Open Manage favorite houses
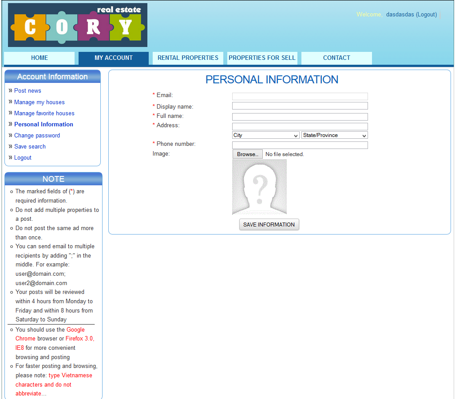Viewport: 455px width, 399px height. point(44,113)
